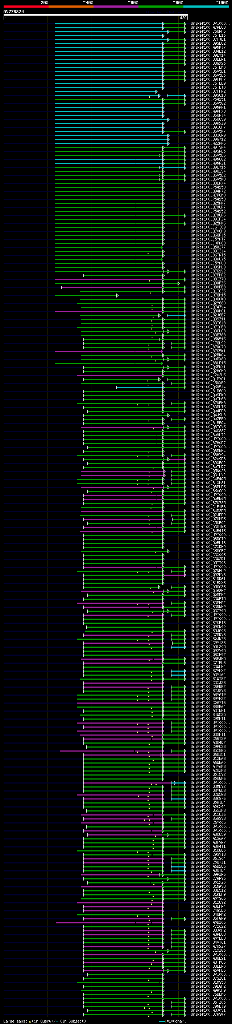Select the UniRef100_Q6V5K7 label

pyautogui.click(x=208, y=131)
